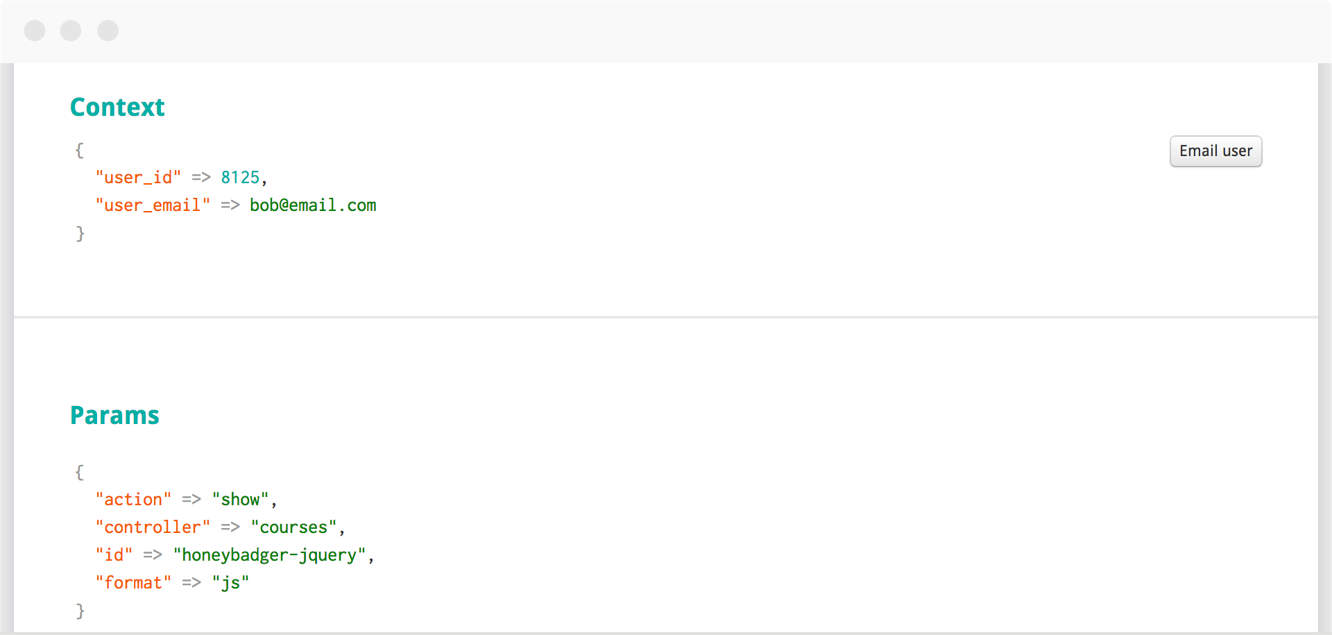Click the "action" param key

(133, 500)
